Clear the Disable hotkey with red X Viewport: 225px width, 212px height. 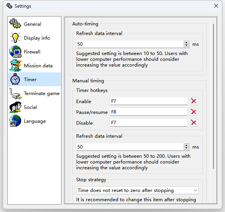[194, 123]
